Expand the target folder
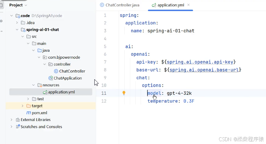Viewport: 266px width, 144px height. 22,106
